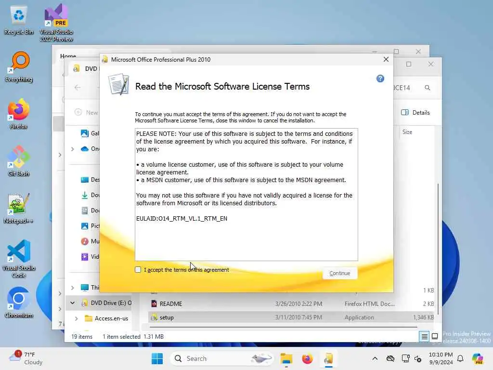The width and height of the screenshot is (493, 370).
Task: Expand the This PC tree node
Action: [x=73, y=288]
